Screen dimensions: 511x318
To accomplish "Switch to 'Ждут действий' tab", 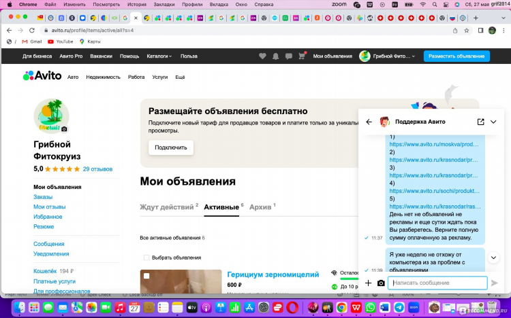I will point(169,207).
